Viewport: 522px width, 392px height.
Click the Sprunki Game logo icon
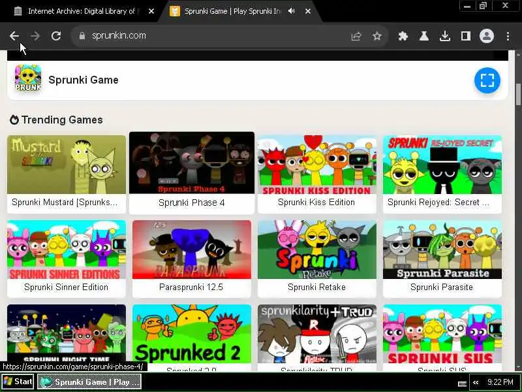[x=28, y=78]
